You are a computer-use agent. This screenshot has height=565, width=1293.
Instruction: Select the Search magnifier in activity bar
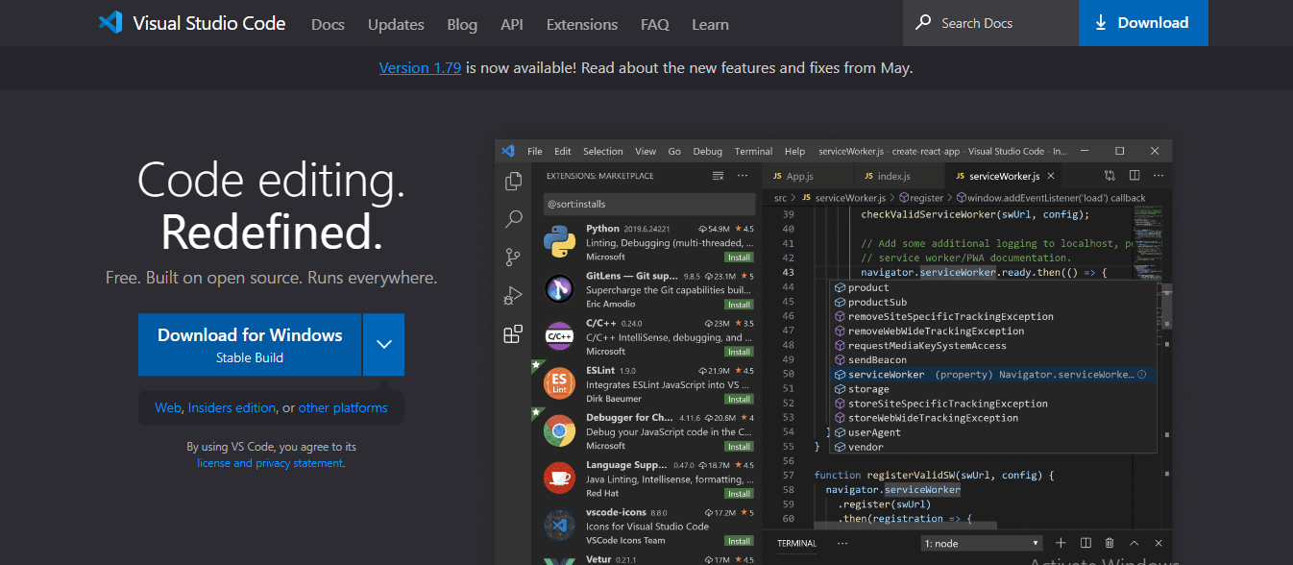coord(513,219)
